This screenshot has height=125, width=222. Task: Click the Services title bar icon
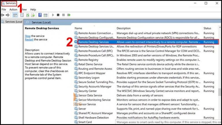3,3
